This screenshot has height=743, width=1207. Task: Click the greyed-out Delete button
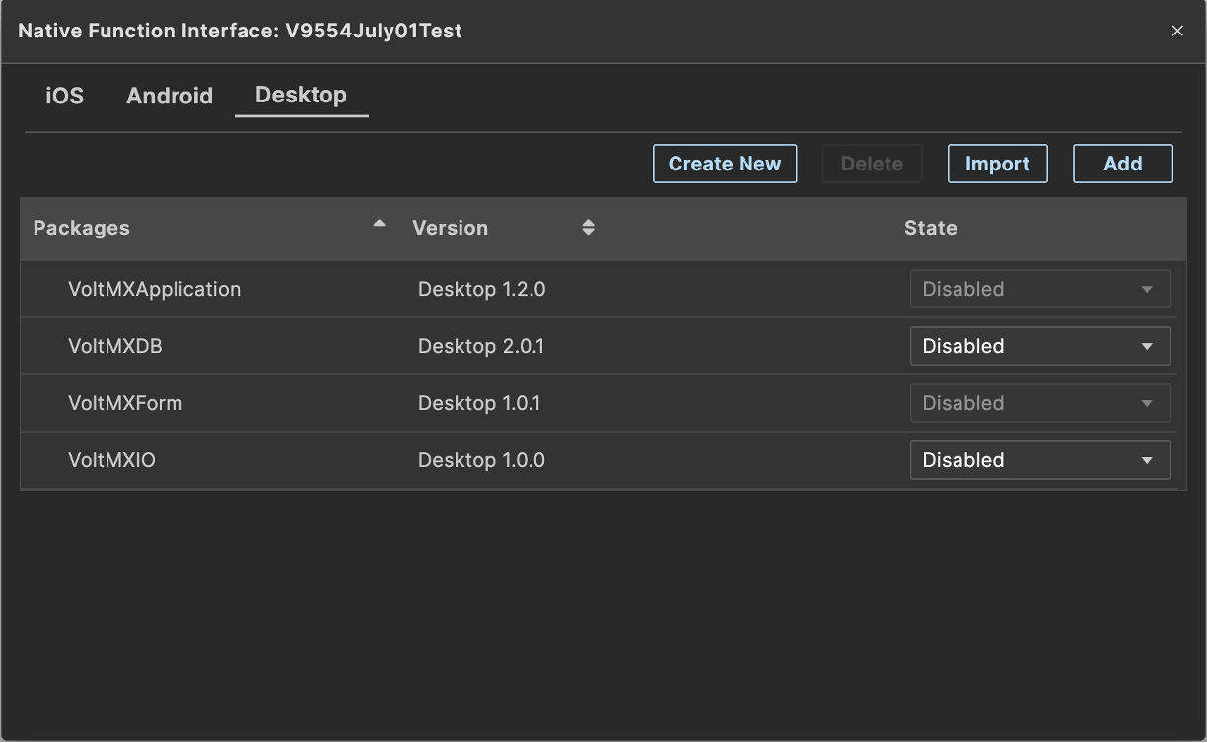pyautogui.click(x=872, y=164)
